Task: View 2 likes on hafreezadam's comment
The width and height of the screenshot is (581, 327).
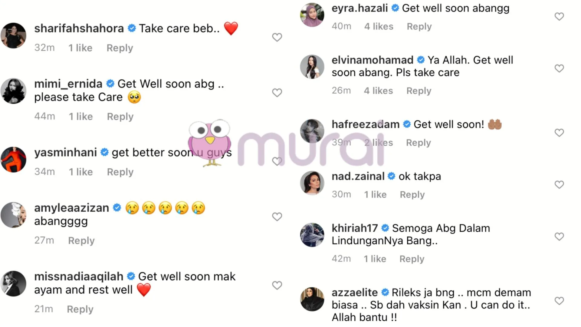Action: 379,143
